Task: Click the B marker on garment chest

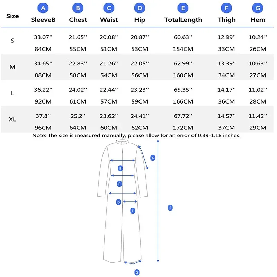Action: point(120,168)
